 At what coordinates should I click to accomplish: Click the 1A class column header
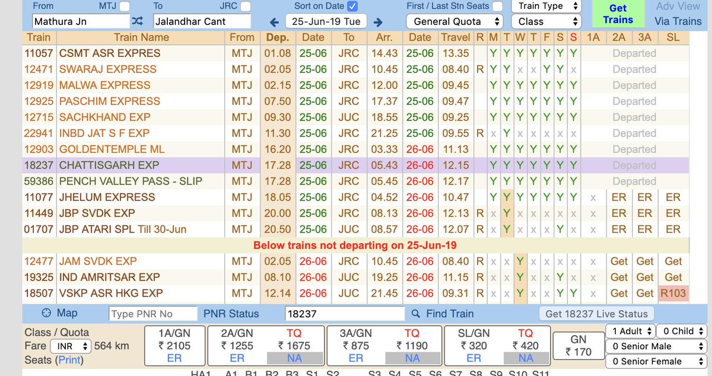pos(593,37)
